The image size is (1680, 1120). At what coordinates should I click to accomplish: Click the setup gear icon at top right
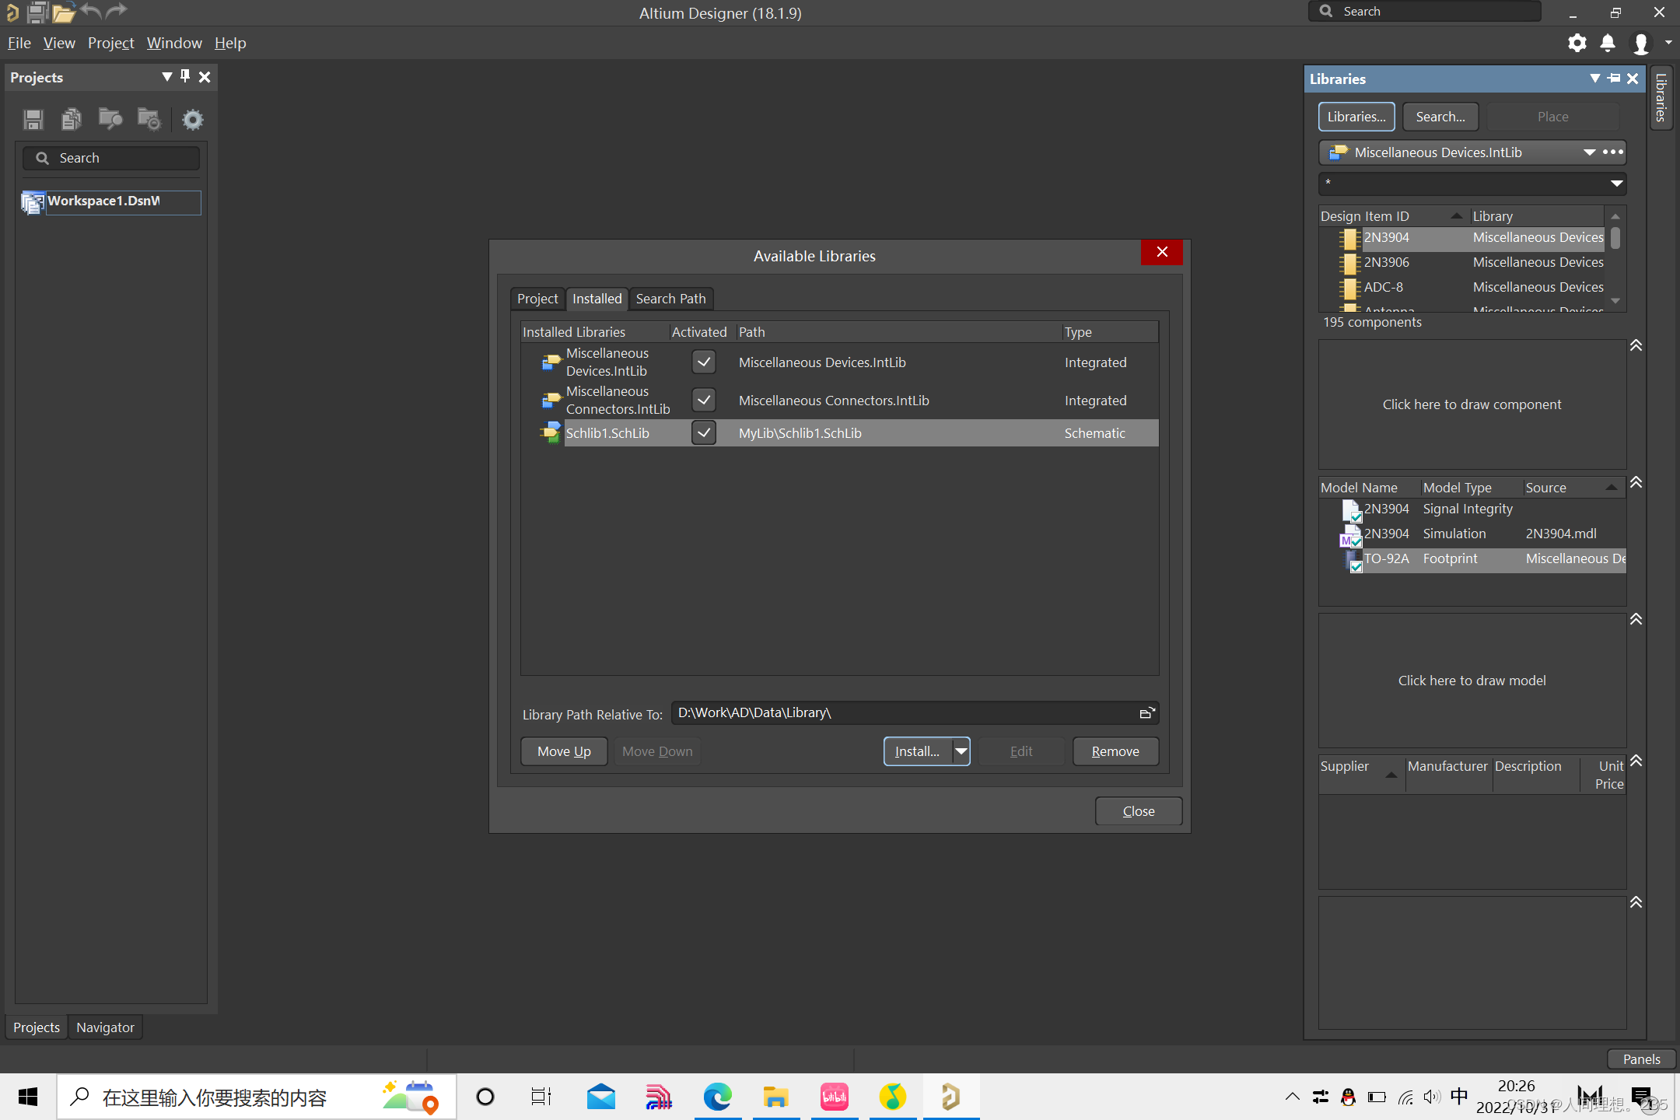pyautogui.click(x=1577, y=44)
